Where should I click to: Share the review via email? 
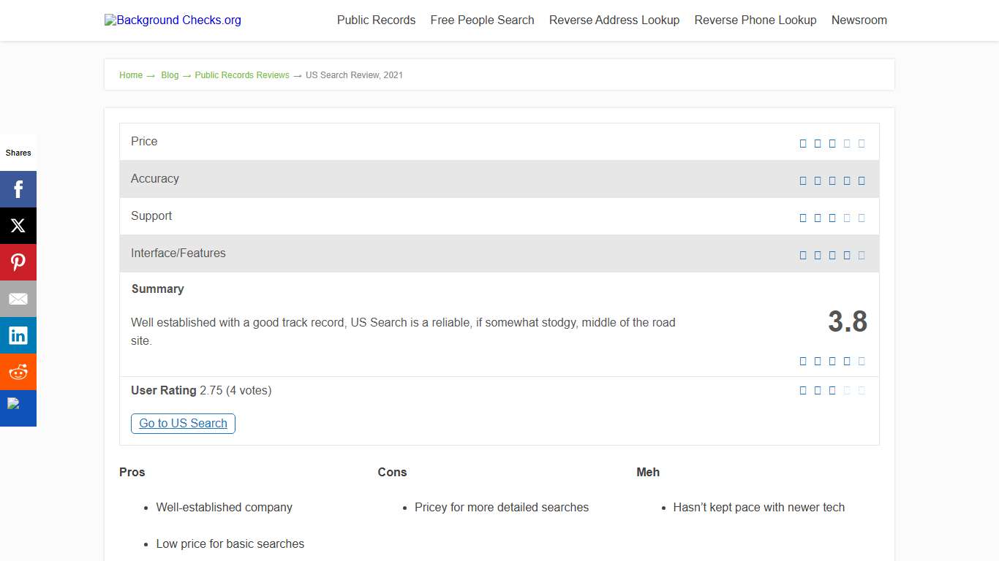18,299
